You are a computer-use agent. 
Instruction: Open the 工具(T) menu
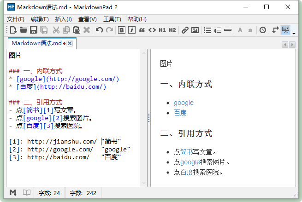[x=112, y=19]
